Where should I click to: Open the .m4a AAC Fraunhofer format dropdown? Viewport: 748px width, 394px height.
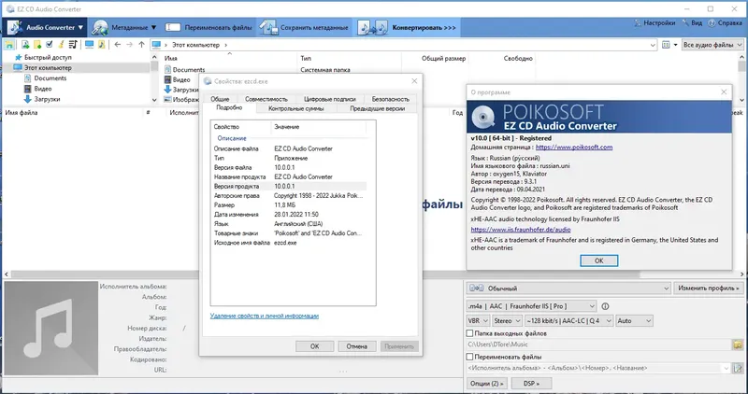click(x=531, y=306)
